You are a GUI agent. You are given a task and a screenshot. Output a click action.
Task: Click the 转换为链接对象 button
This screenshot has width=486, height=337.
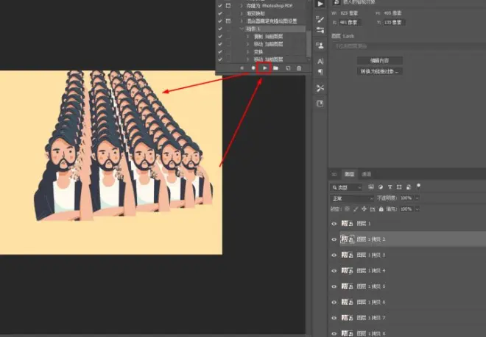click(380, 71)
